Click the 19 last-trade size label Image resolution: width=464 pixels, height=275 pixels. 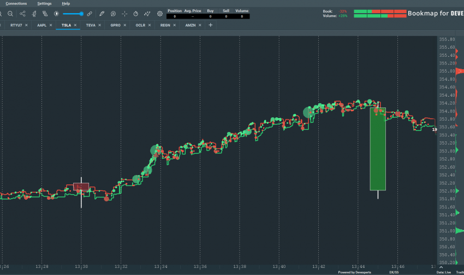435,129
